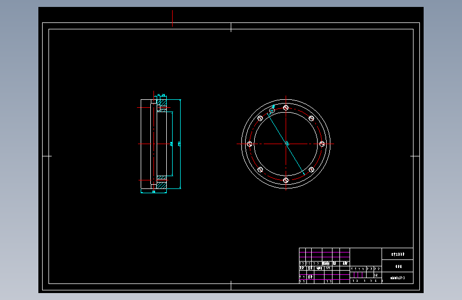This screenshot has width=462, height=300.
Task: Click the large empty title block cell
Action: (x=366, y=257)
